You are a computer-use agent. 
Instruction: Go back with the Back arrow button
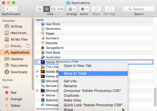[x=8, y=9]
